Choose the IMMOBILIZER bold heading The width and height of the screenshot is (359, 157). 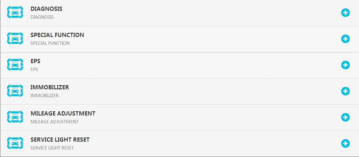(50, 88)
